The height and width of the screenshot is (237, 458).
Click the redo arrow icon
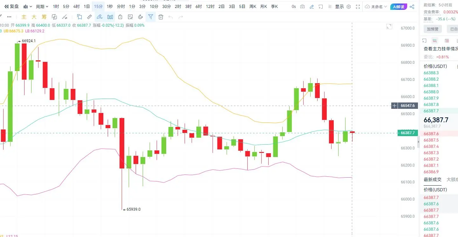click(181, 17)
